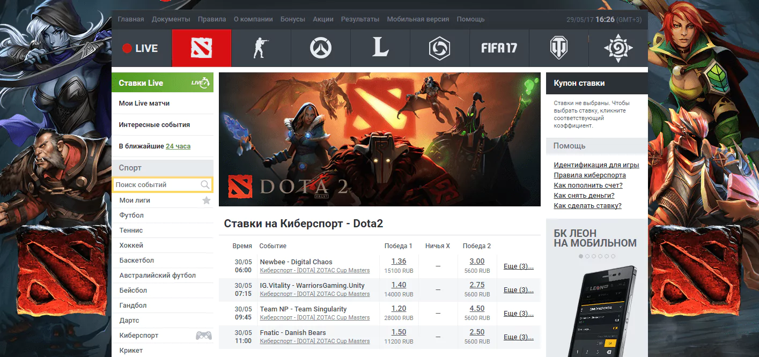Open the Помощь top menu item
This screenshot has width=759, height=357.
pos(471,19)
